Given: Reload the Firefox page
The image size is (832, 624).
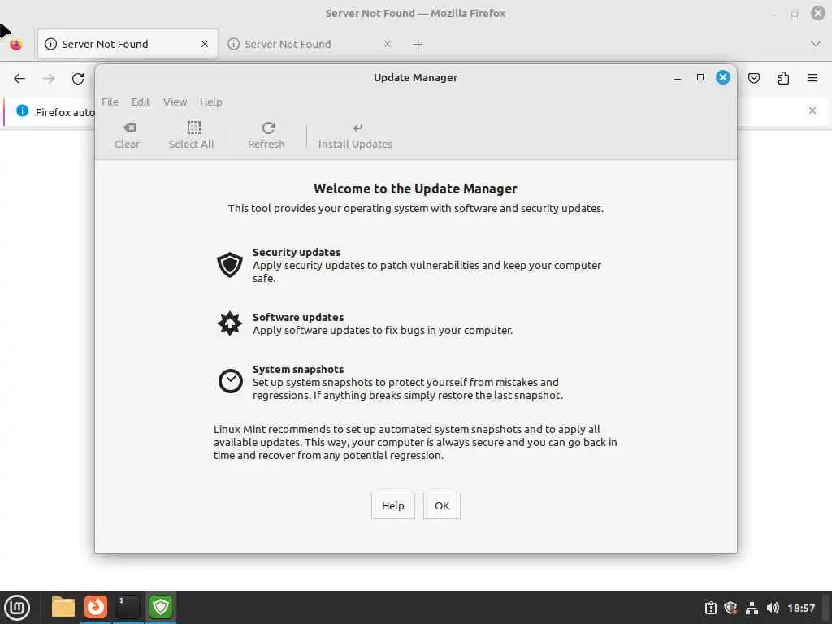Looking at the screenshot, I should 78,79.
